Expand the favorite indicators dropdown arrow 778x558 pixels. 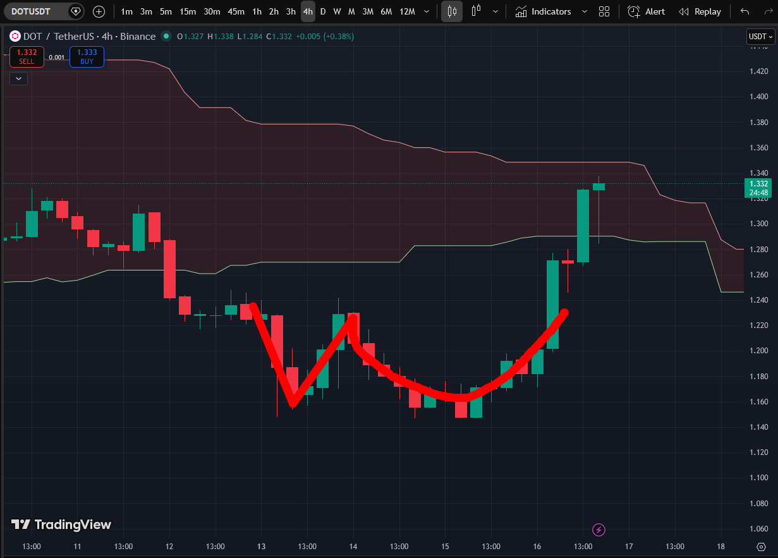point(584,11)
